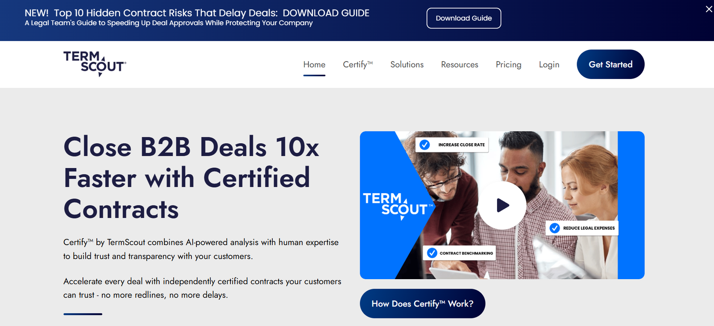
Task: Click the video thumbnail of three people
Action: (502, 205)
